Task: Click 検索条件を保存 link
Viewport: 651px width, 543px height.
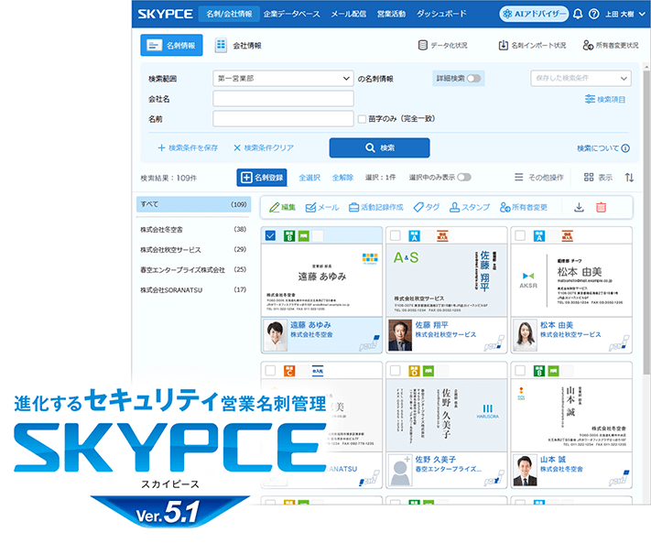Action: click(x=188, y=147)
